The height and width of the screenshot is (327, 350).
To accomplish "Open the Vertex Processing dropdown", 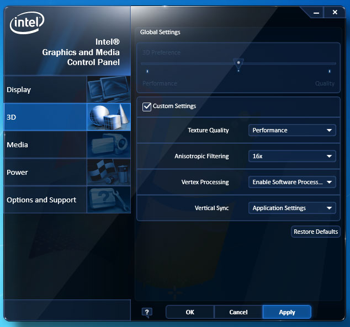I will point(292,182).
